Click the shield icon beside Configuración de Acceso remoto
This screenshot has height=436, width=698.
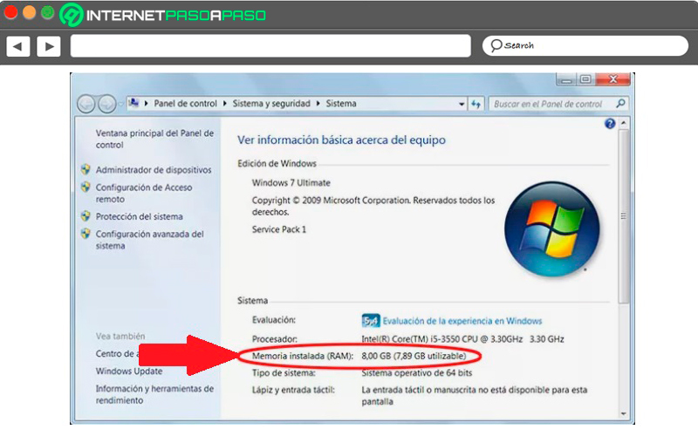[86, 187]
